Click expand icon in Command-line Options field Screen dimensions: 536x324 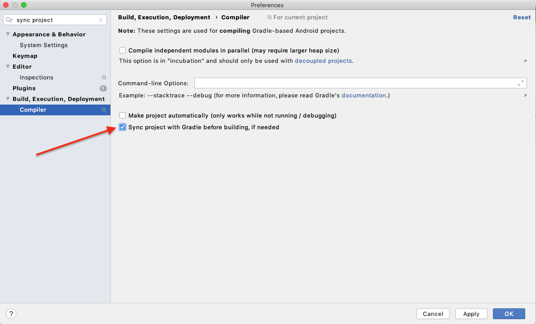[521, 83]
